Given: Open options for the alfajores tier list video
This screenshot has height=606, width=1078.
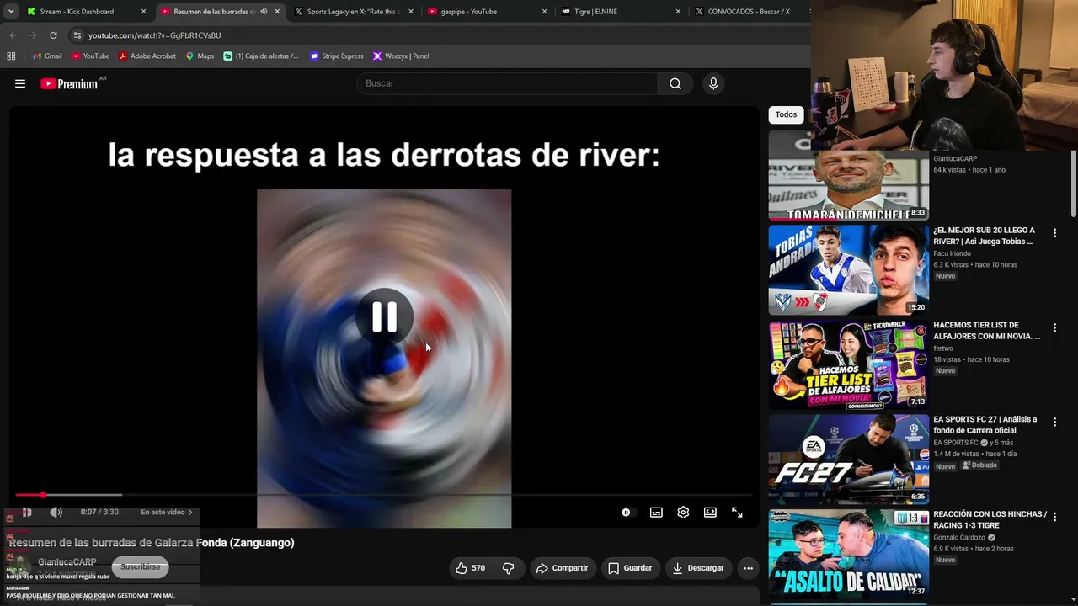Looking at the screenshot, I should click(1054, 327).
